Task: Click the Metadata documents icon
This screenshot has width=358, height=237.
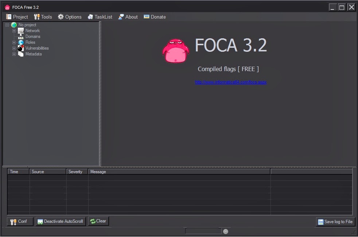Action: [21, 54]
